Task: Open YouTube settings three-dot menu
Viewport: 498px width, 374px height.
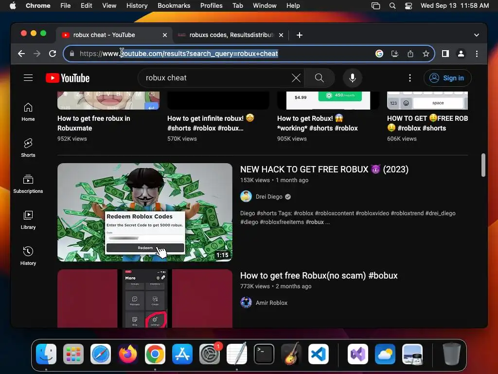Action: click(409, 78)
